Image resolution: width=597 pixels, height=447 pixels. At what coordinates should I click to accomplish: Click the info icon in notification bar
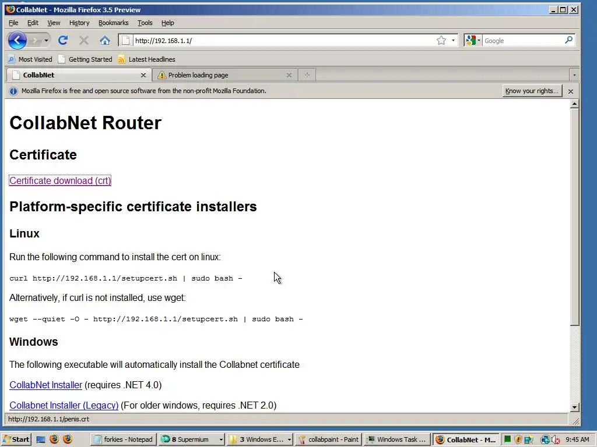tap(13, 91)
